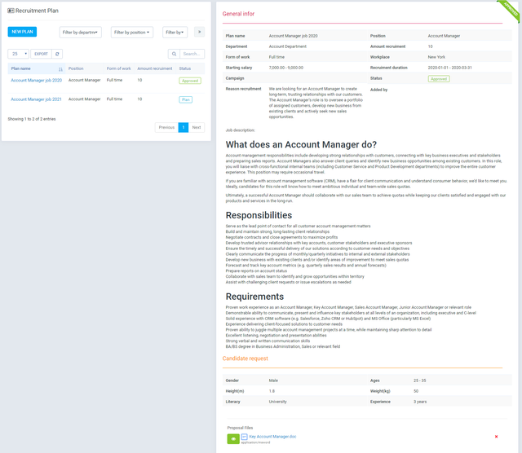Click the document file type icon
Screen dimensions: 522x453
[245, 437]
